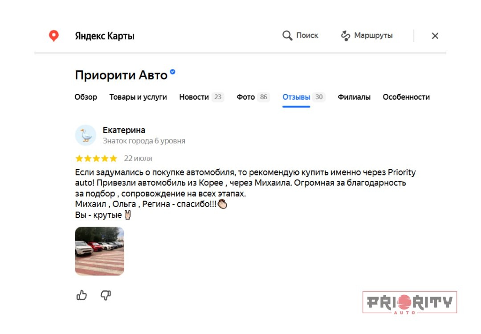The image size is (481, 334).
Task: Click the five-star rating of the review
Action: tap(96, 158)
